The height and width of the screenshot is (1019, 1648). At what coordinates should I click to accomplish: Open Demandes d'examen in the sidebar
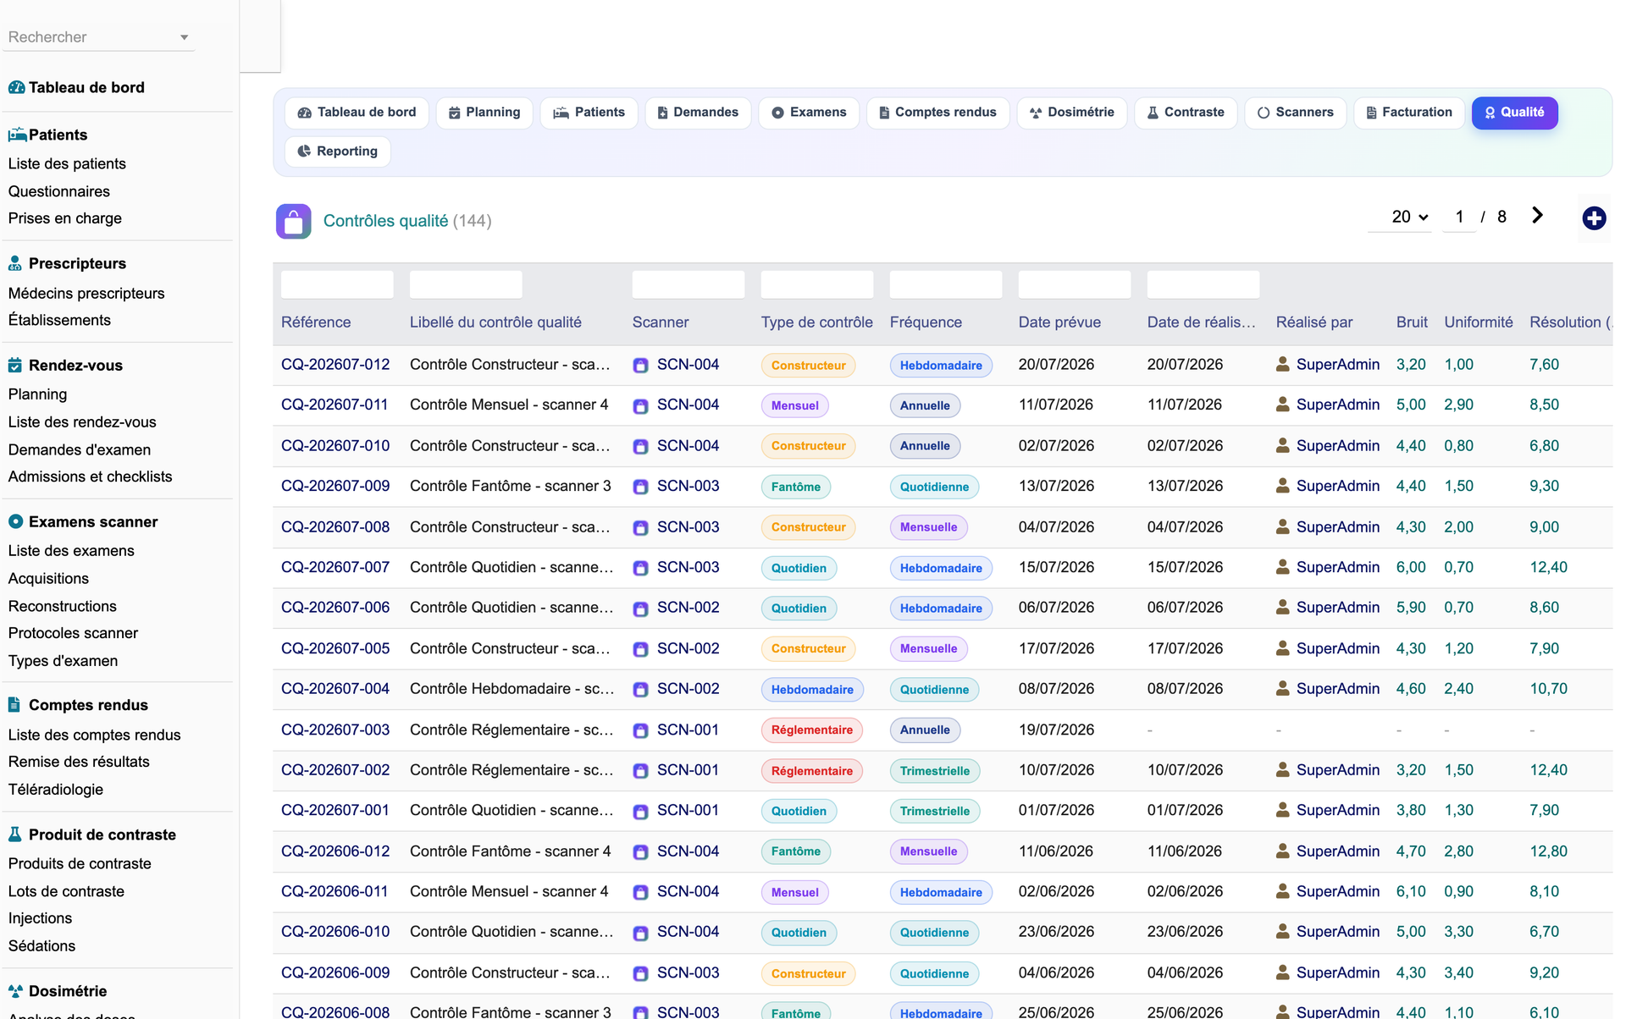(80, 449)
